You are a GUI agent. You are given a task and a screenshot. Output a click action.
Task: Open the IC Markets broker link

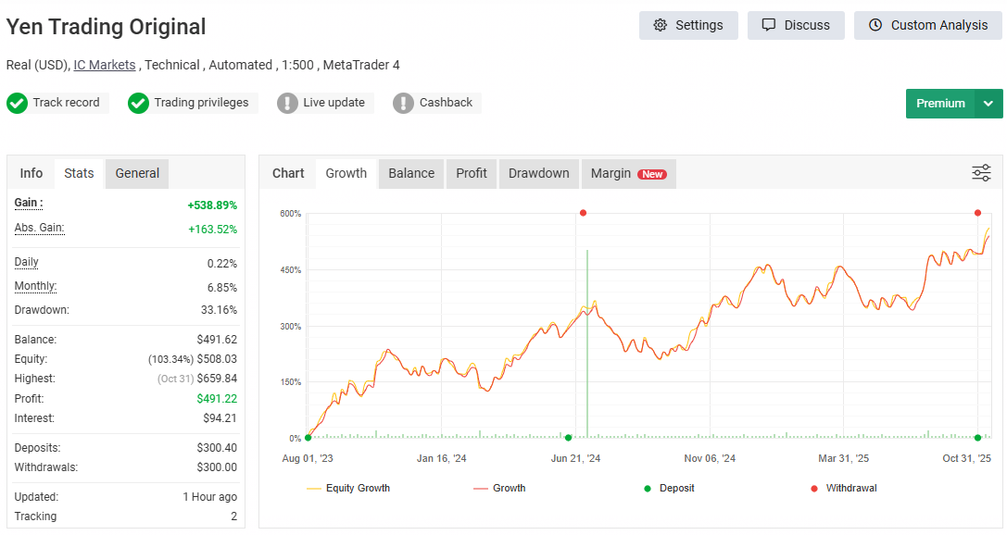pyautogui.click(x=105, y=65)
